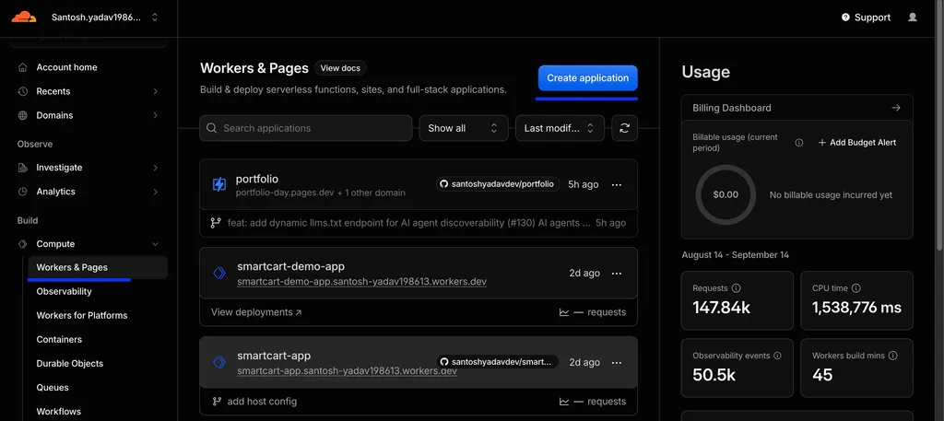
Task: Click the Create application button
Action: click(587, 78)
